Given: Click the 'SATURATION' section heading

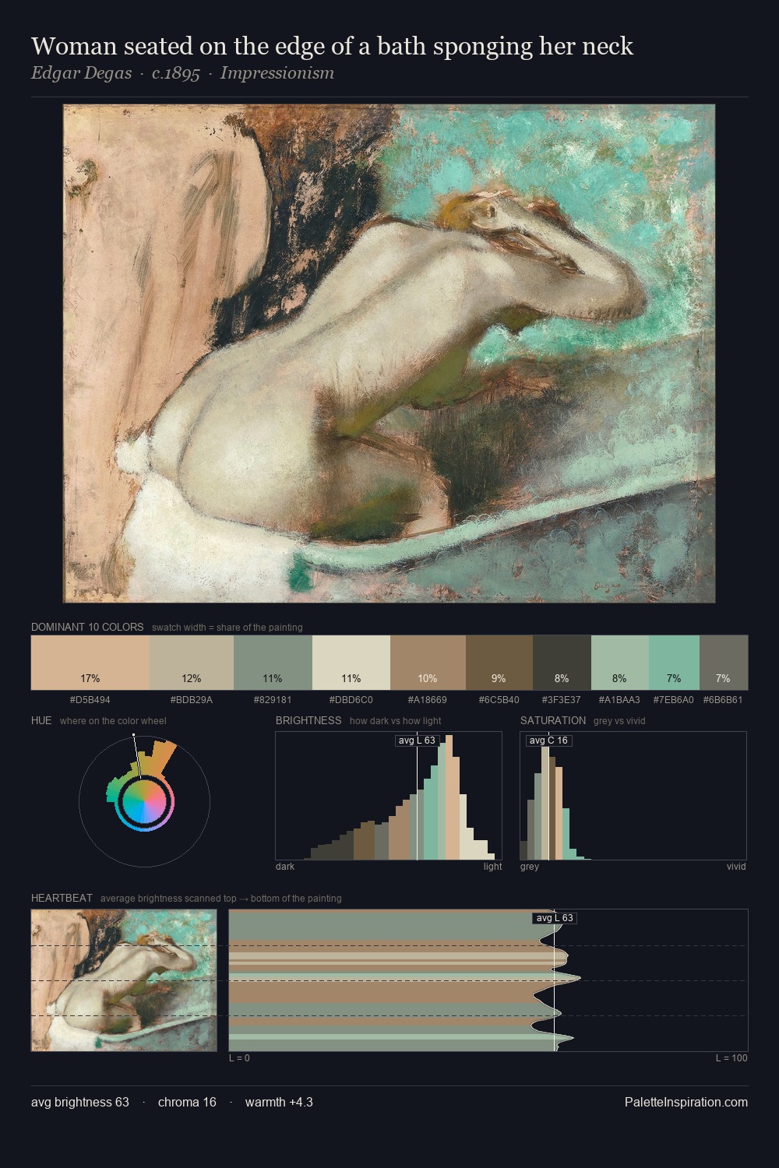Looking at the screenshot, I should (x=553, y=720).
